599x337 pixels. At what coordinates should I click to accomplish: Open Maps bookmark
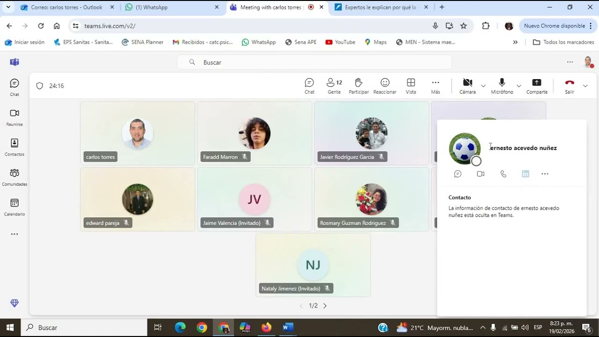coord(375,42)
